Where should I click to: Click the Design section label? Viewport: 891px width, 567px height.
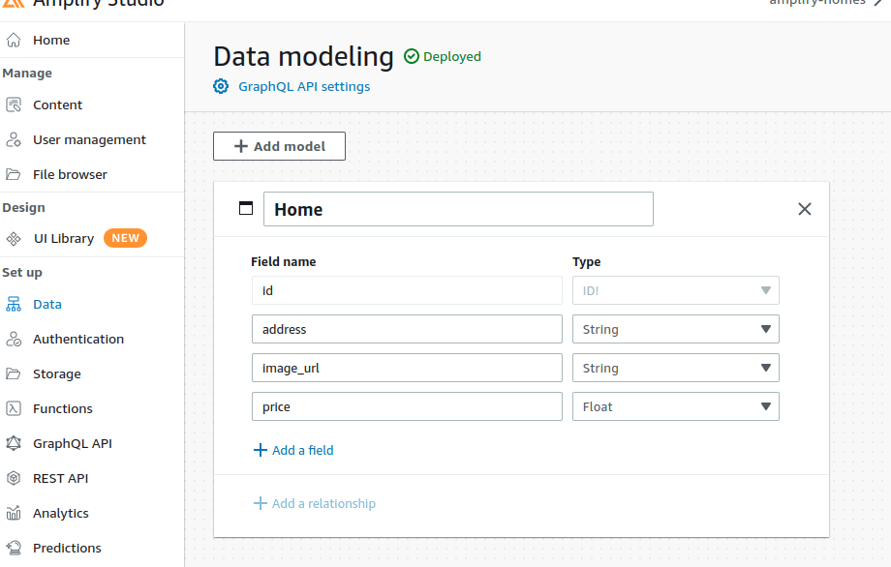coord(24,208)
